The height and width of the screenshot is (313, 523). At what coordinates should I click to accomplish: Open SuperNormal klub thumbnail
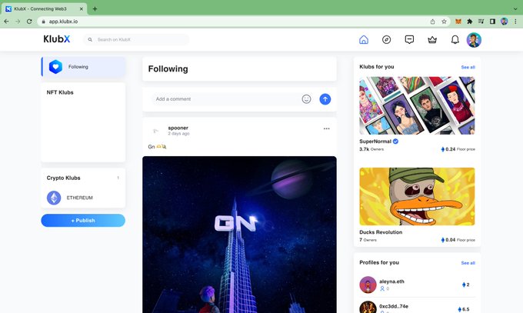[x=417, y=105]
